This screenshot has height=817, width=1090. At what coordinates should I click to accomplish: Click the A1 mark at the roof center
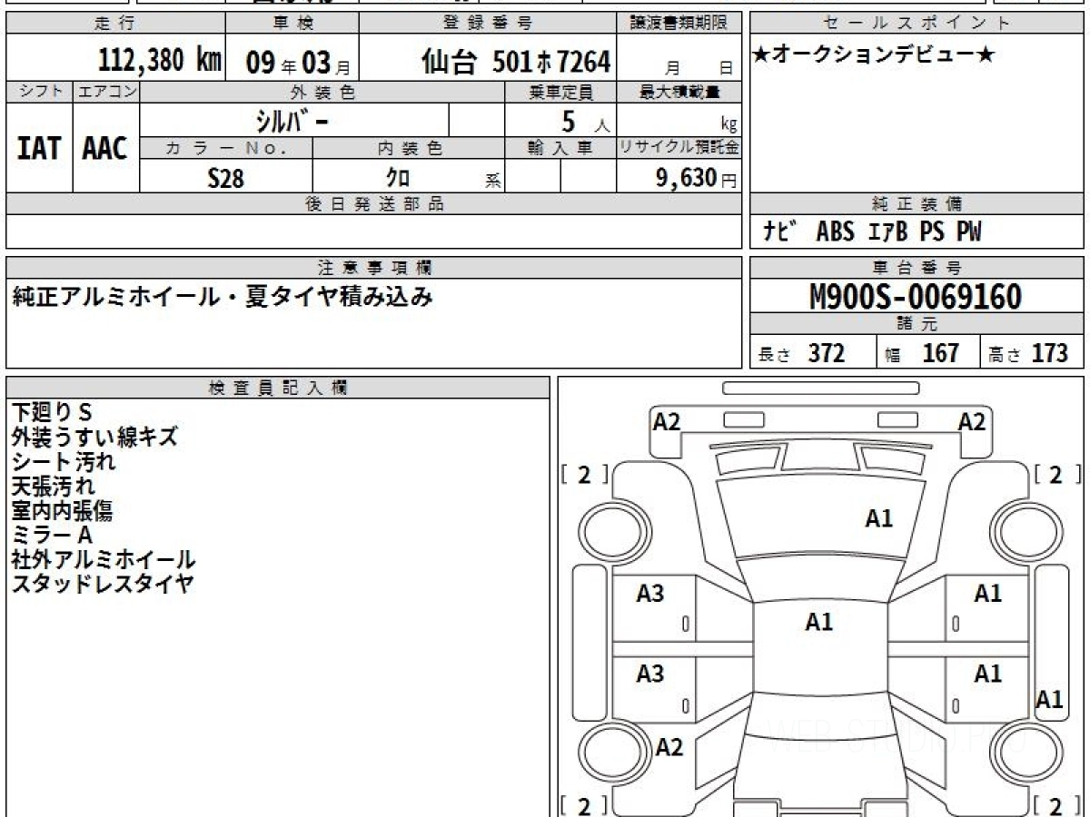(x=818, y=622)
